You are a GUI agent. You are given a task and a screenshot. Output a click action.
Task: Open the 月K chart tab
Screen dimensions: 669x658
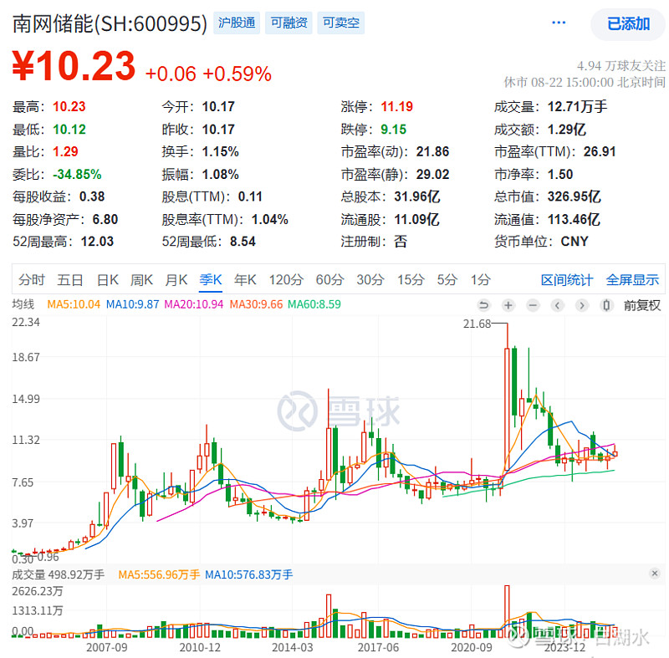tap(176, 280)
